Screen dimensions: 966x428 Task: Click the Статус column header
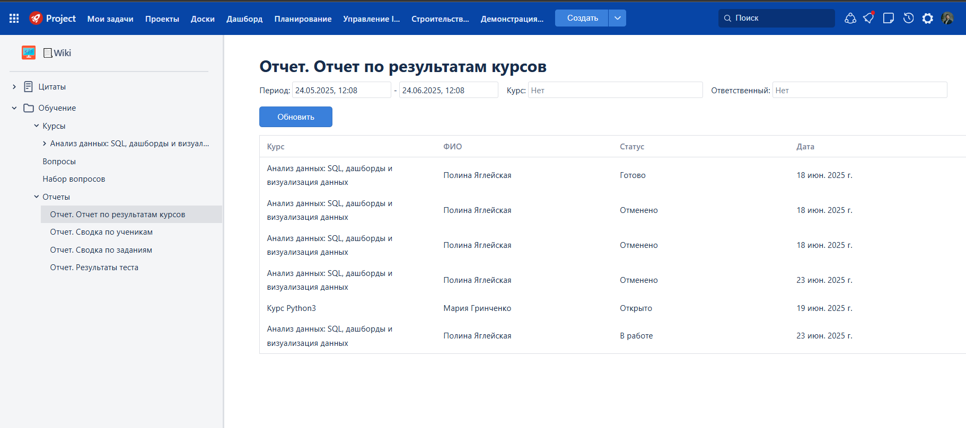pyautogui.click(x=632, y=147)
